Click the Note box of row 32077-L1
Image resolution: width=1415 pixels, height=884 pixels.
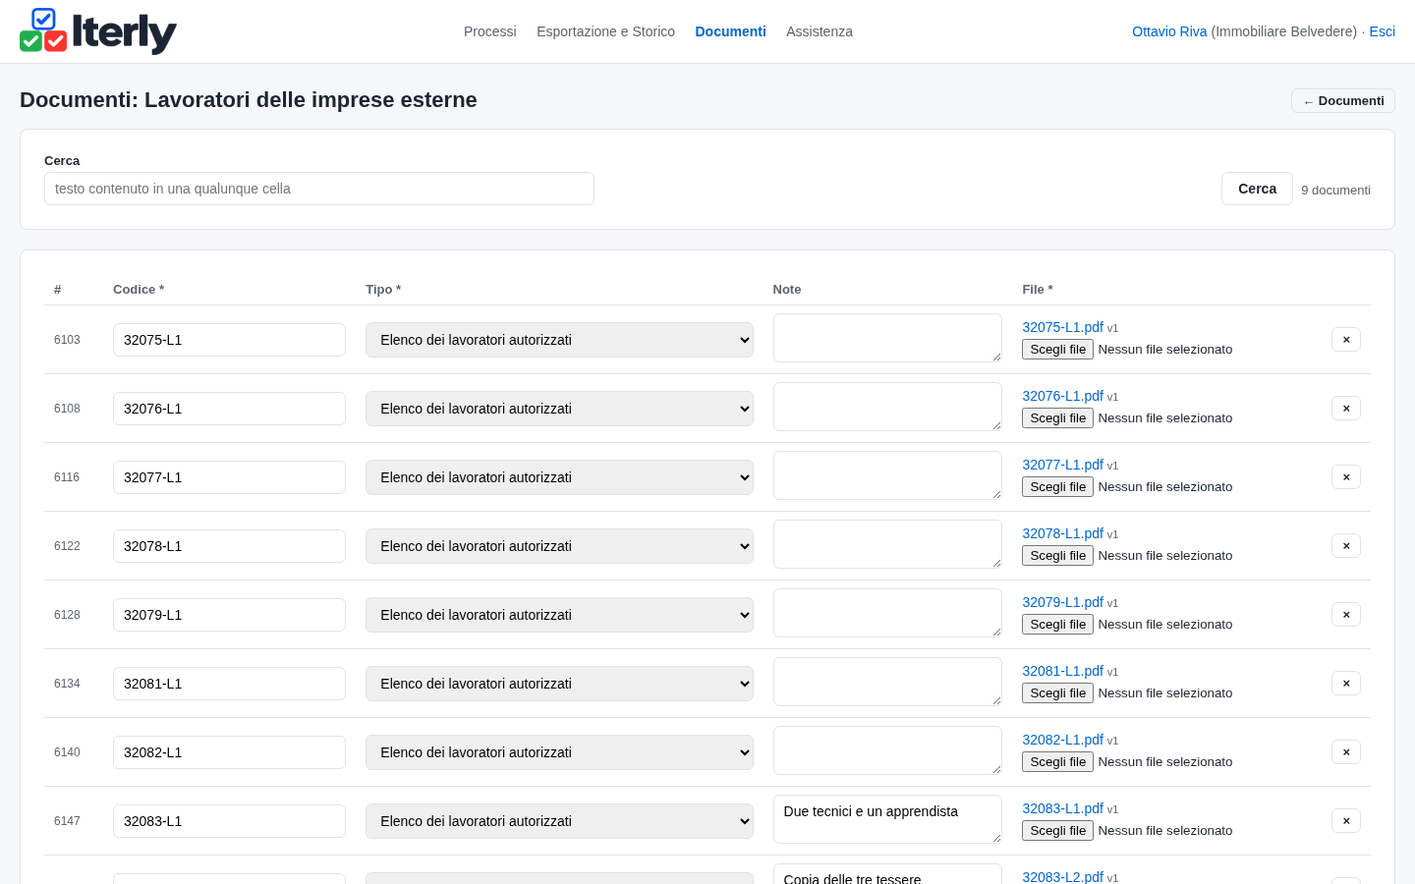(887, 475)
